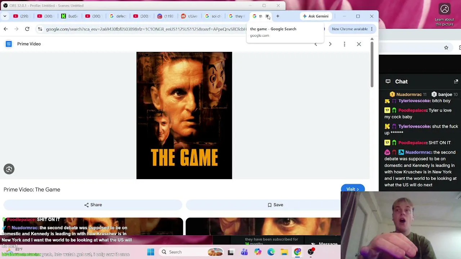Image resolution: width=461 pixels, height=259 pixels.
Task: Open gifter banjoe on chat leaderboard
Action: pyautogui.click(x=446, y=95)
